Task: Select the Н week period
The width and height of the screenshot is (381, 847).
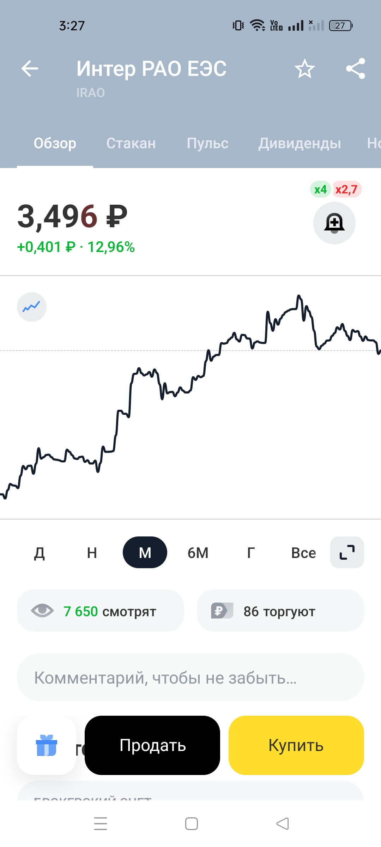Action: (x=92, y=553)
